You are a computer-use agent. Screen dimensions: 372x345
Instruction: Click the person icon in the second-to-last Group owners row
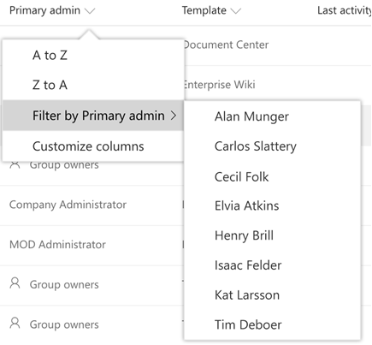pos(15,283)
